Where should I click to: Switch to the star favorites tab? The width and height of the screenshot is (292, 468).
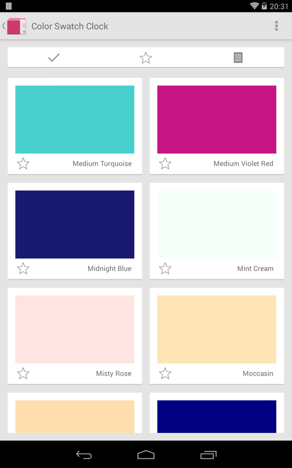(x=146, y=58)
